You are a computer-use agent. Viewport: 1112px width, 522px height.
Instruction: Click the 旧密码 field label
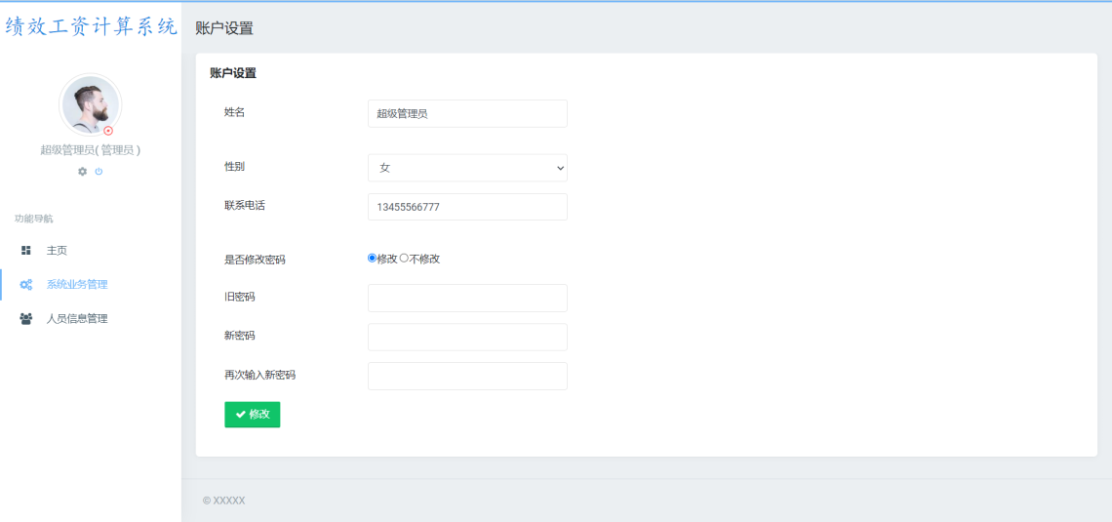240,297
